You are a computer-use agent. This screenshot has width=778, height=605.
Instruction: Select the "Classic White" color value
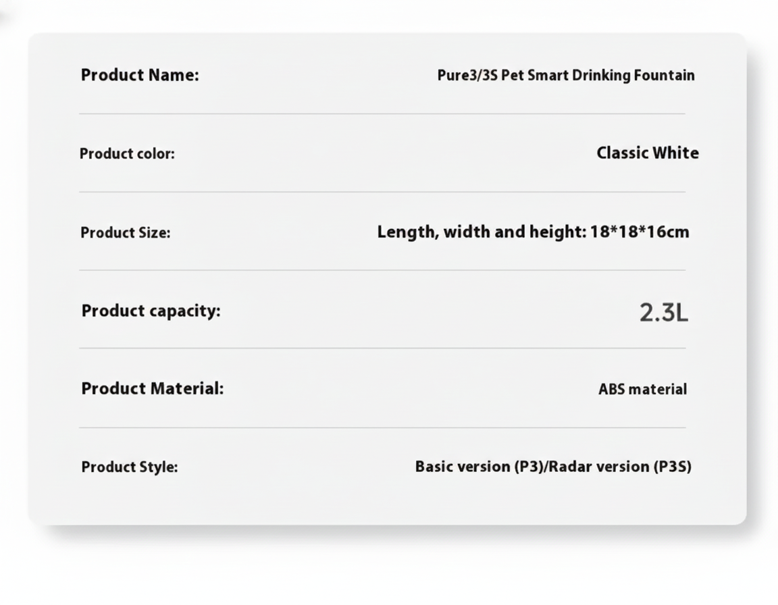click(x=647, y=153)
